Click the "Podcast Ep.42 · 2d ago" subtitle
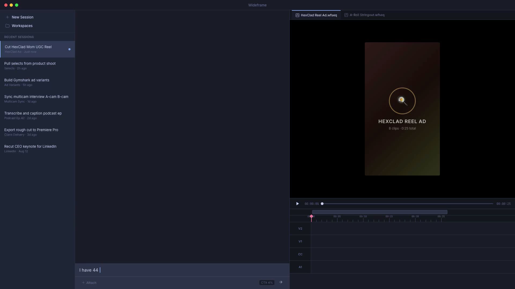Screen dimensions: 515x289 coord(20,118)
